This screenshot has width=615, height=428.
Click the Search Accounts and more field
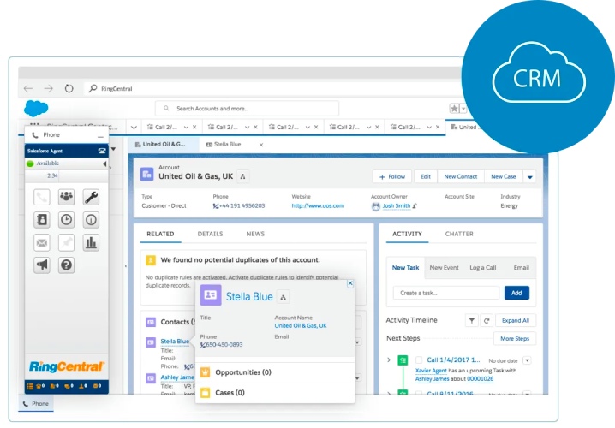coord(247,108)
